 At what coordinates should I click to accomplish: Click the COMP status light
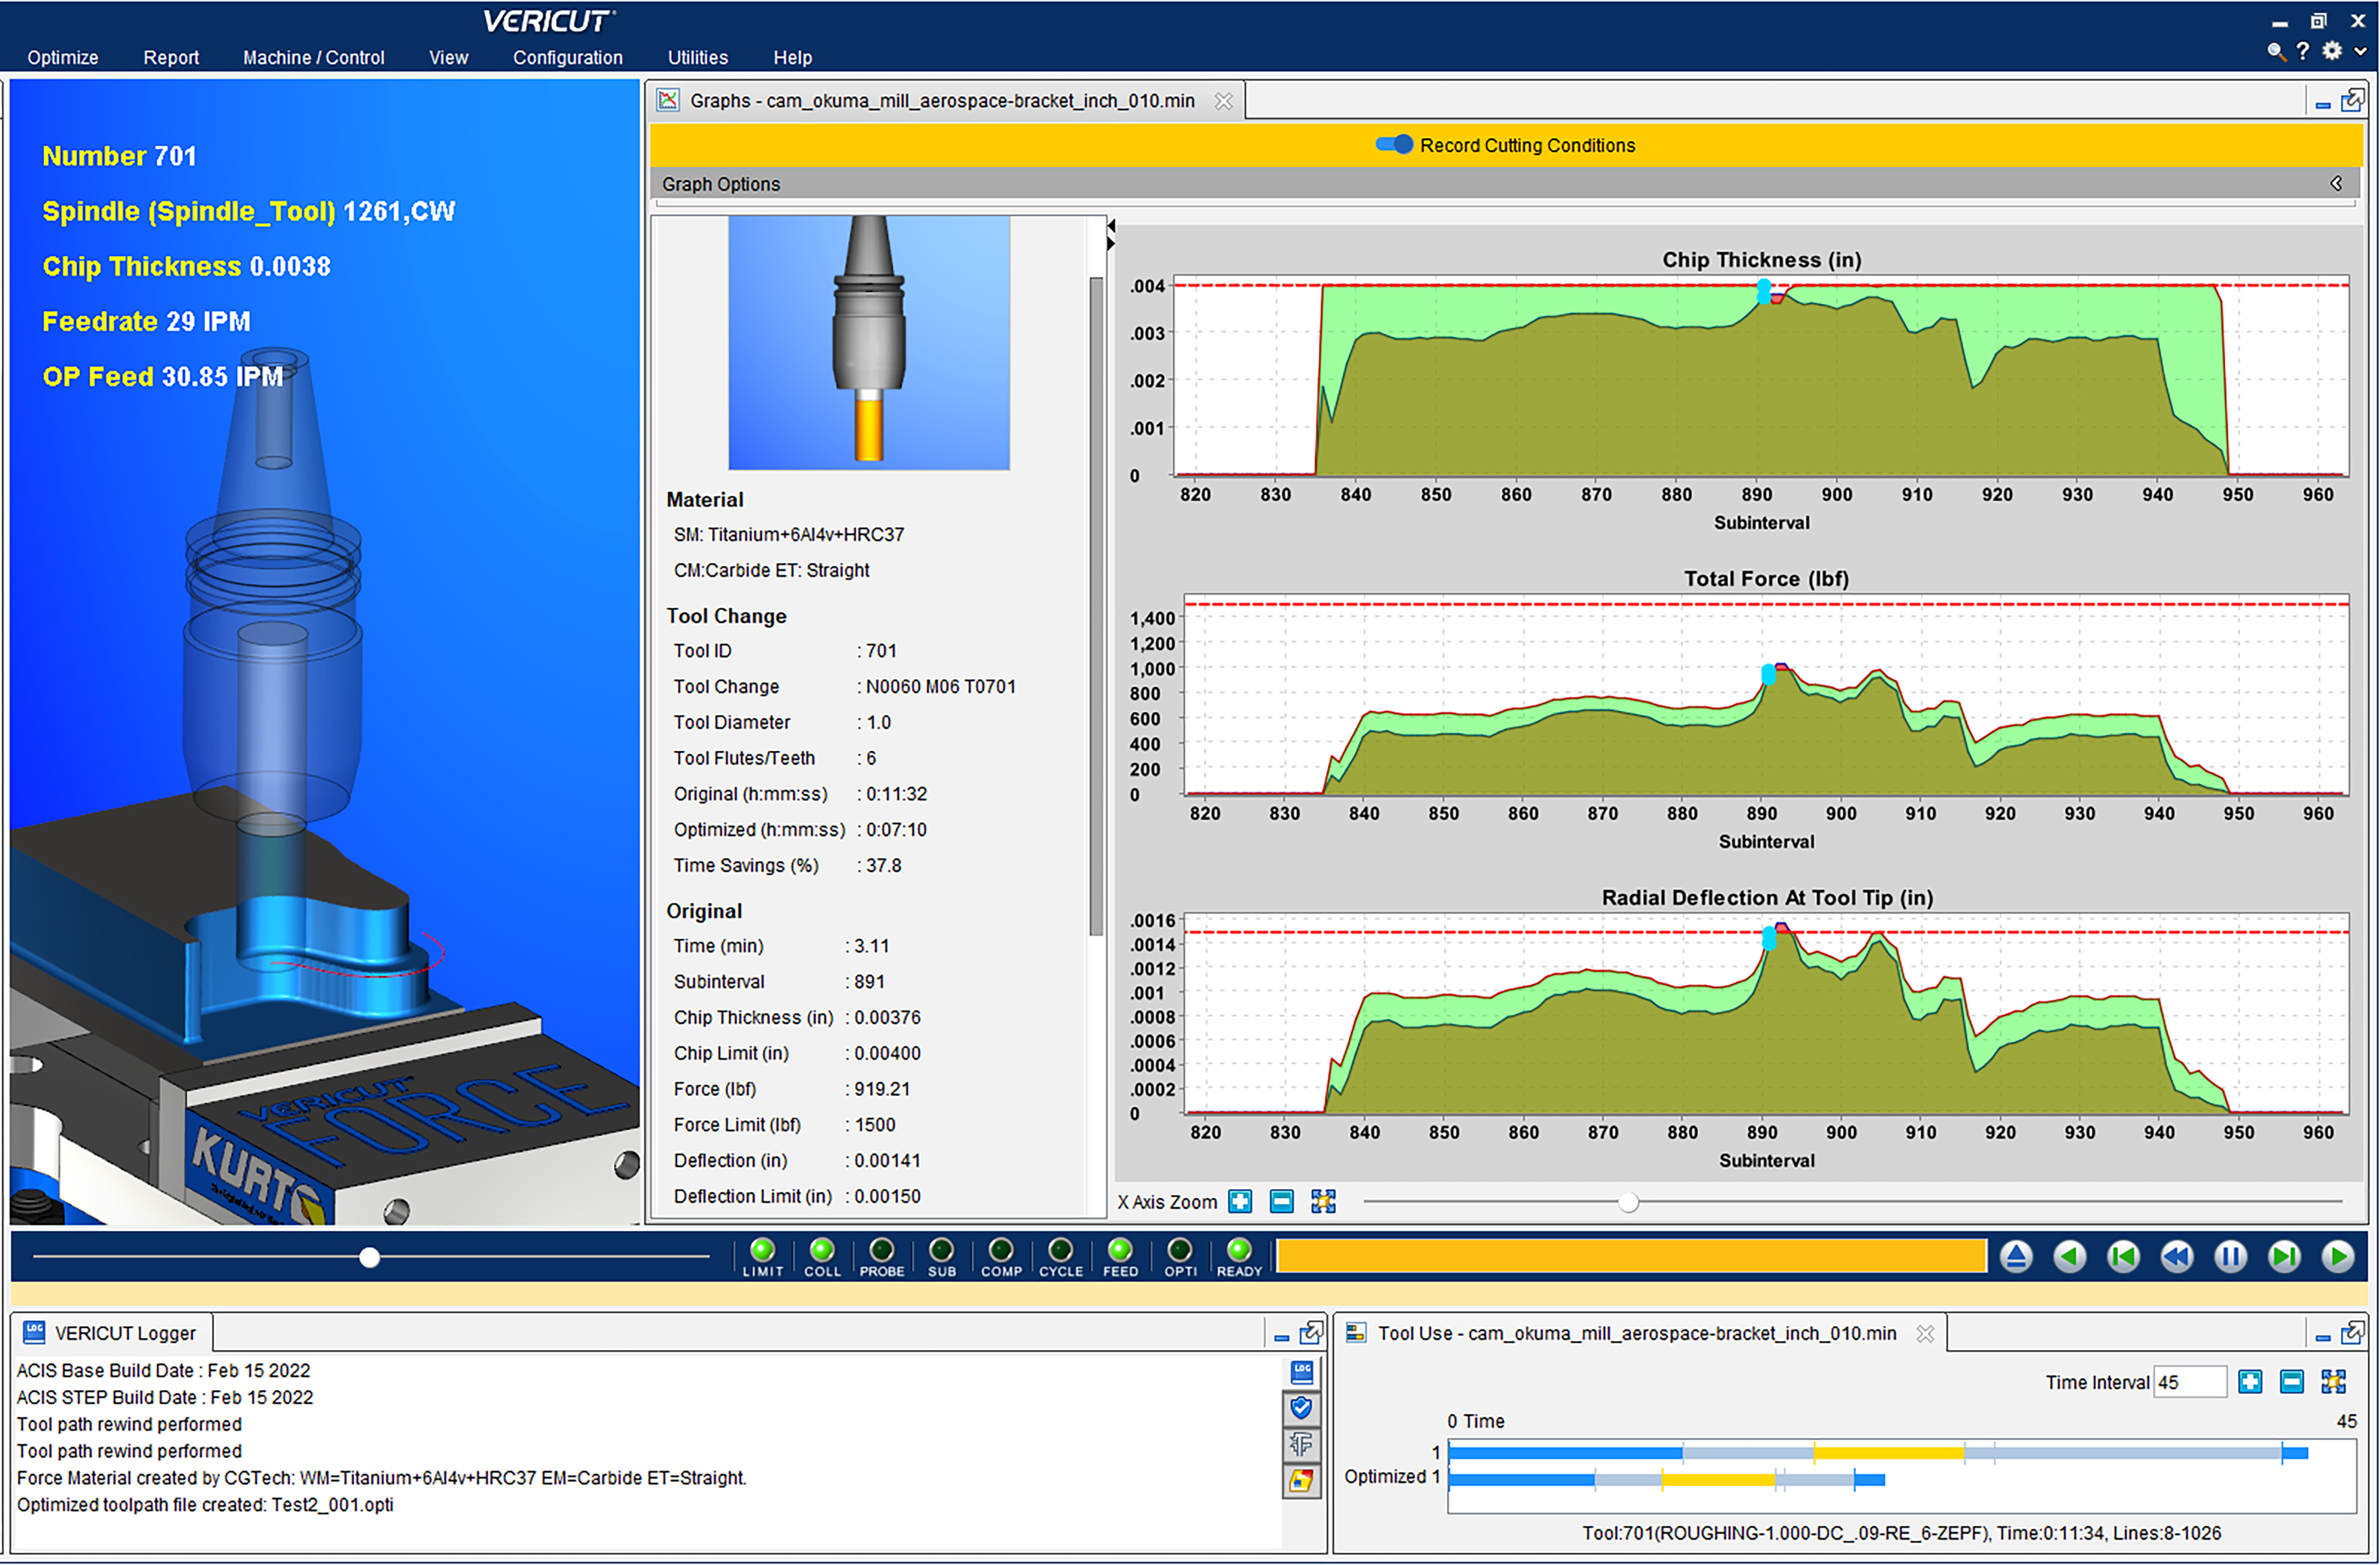click(1001, 1250)
